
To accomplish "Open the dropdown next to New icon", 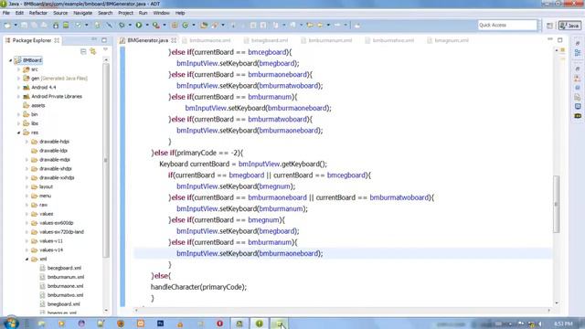I will pyautogui.click(x=16, y=26).
